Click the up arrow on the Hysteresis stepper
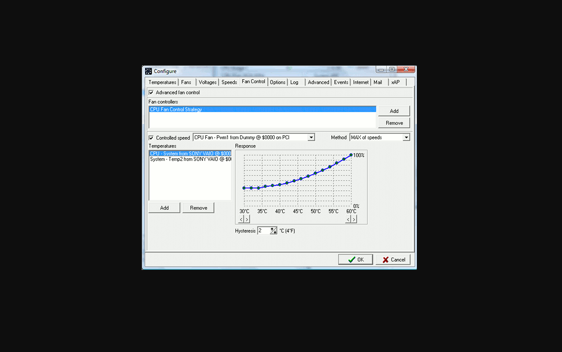562x352 pixels. 272,228
